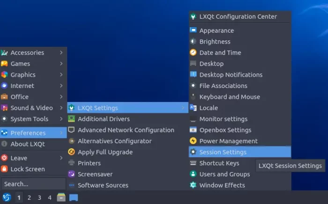Click the menu Search field
This screenshot has height=204, width=328.
(x=33, y=184)
